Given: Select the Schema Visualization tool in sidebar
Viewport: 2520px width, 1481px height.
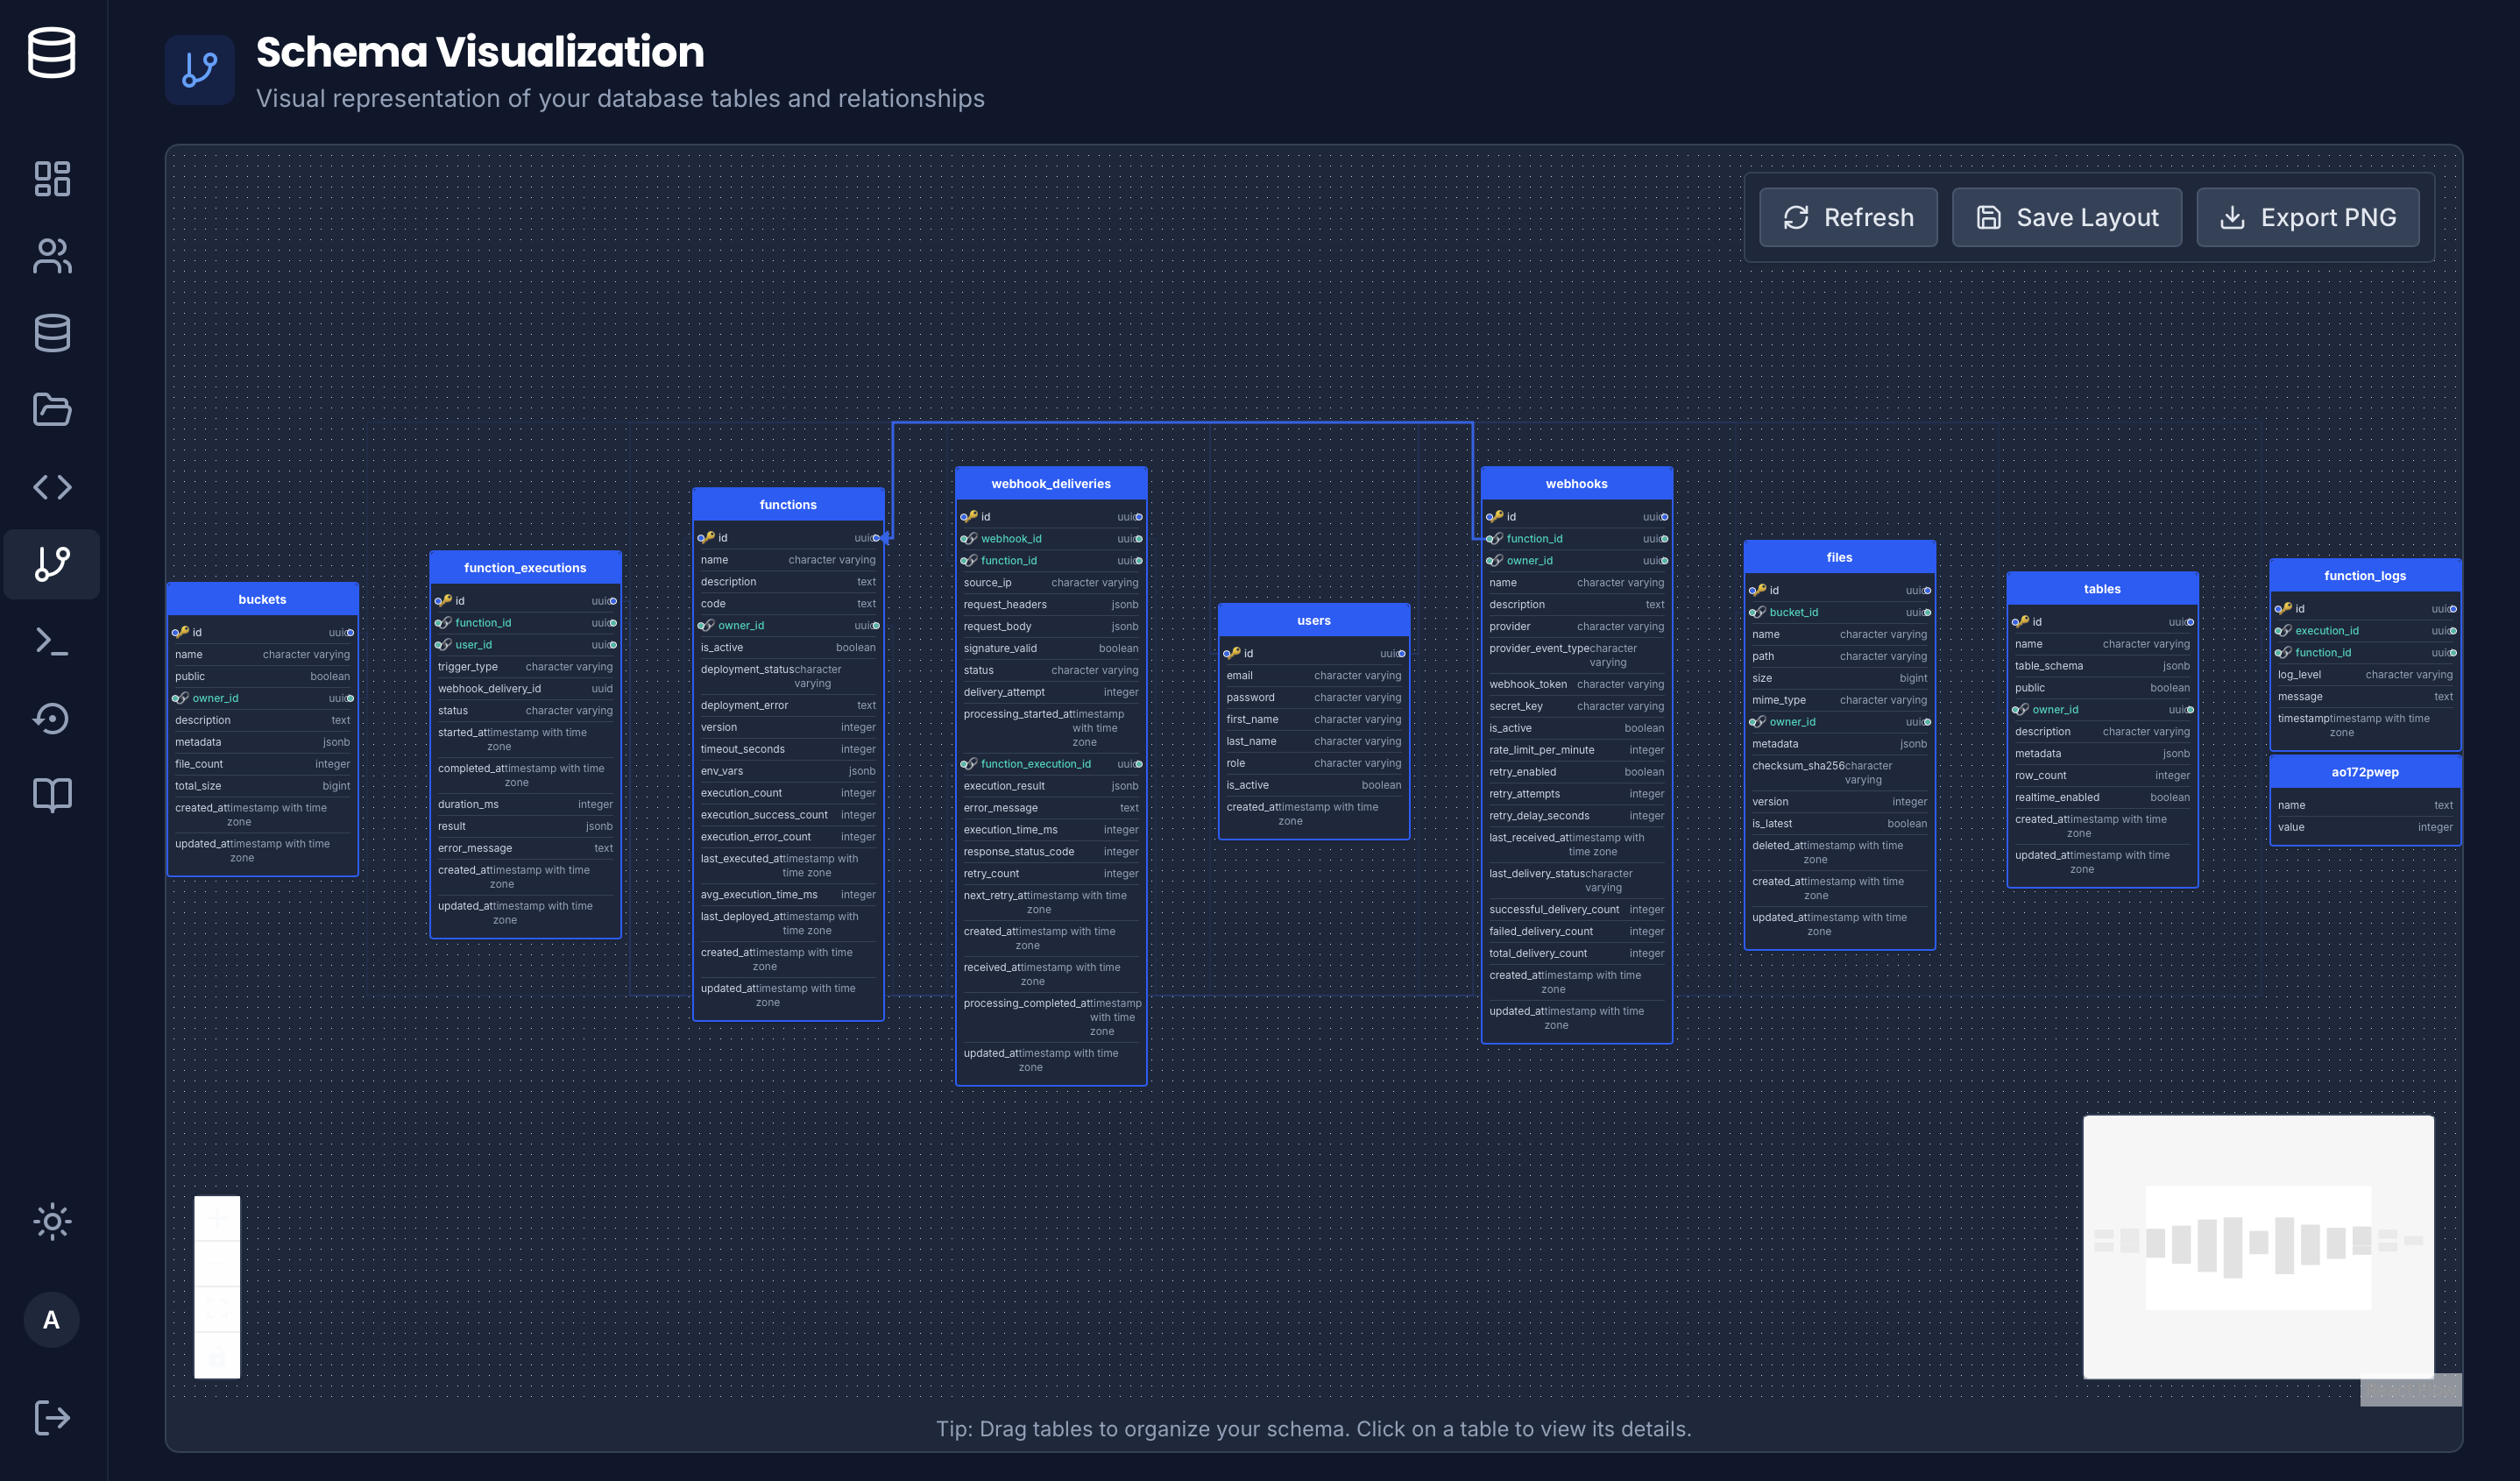Looking at the screenshot, I should [x=52, y=564].
